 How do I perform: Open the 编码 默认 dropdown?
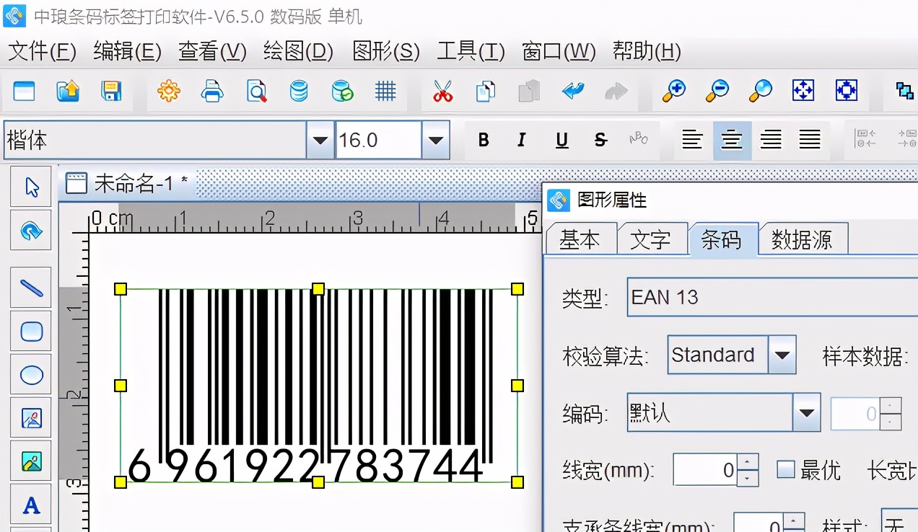point(806,412)
